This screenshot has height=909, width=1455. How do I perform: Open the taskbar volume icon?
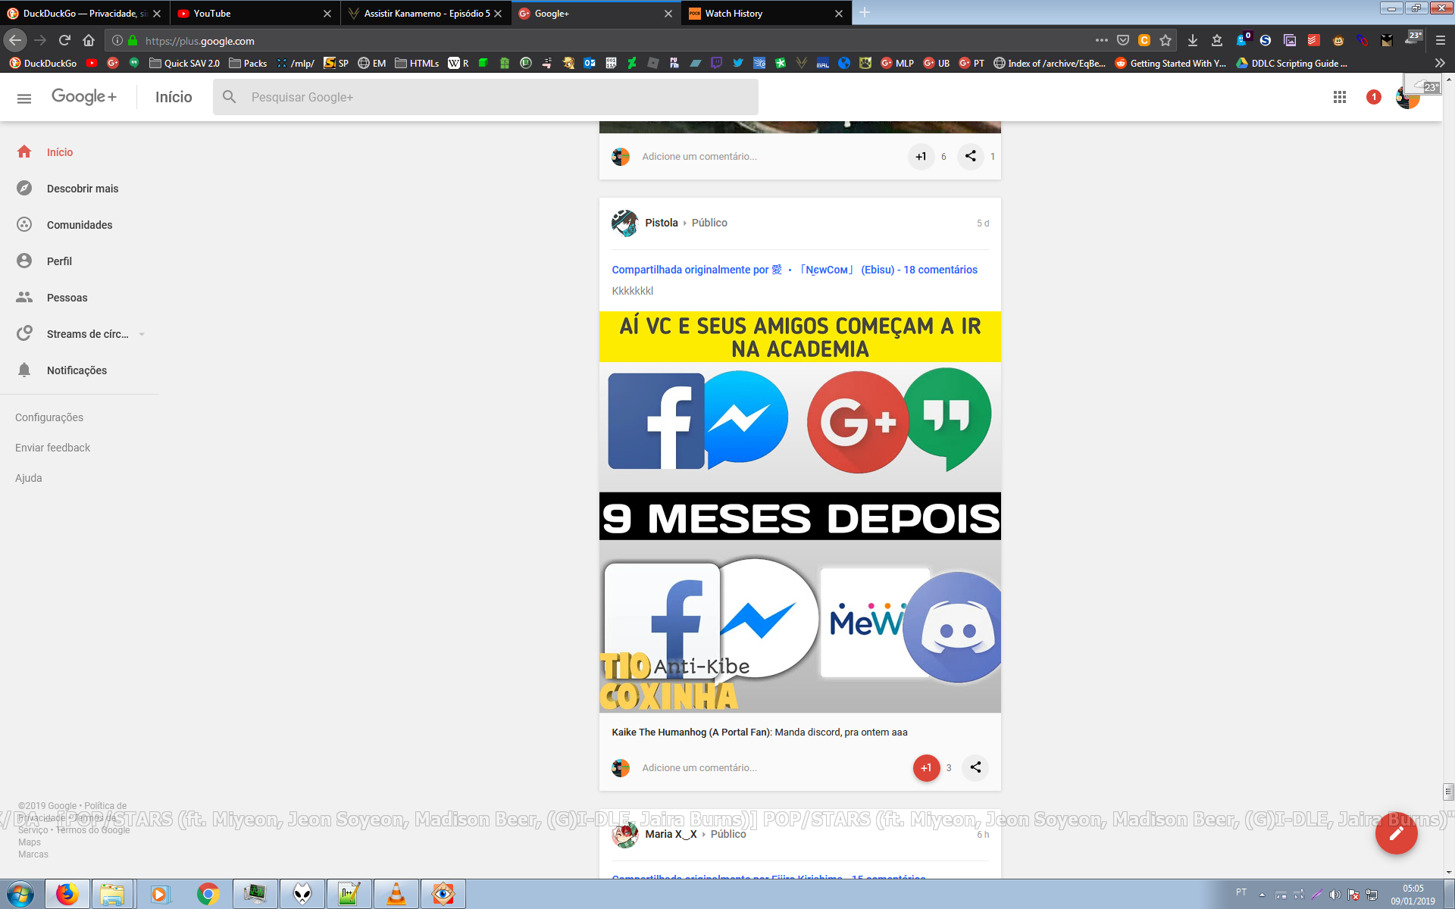[1335, 895]
